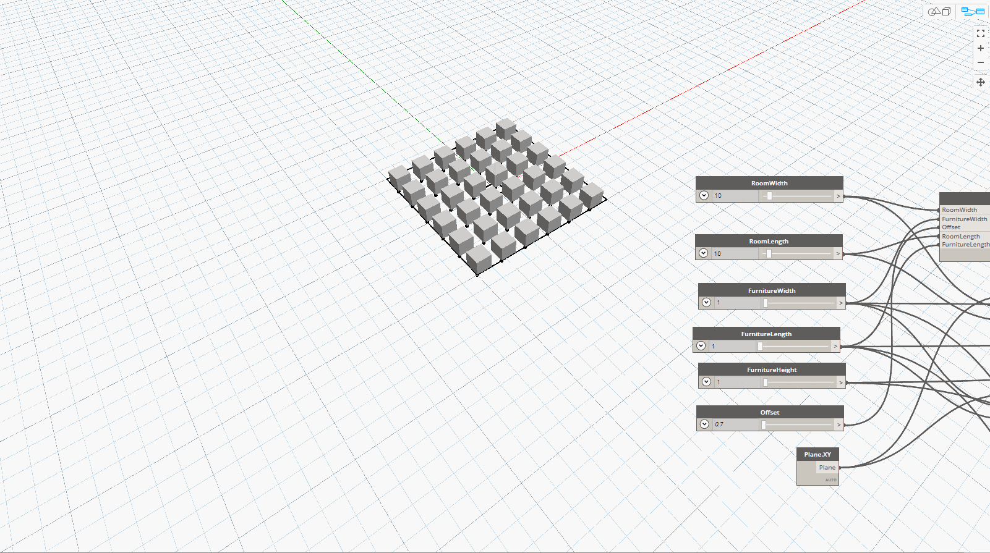This screenshot has height=553, width=990.
Task: Click the grid of cubes in 3D preview
Action: point(497,196)
